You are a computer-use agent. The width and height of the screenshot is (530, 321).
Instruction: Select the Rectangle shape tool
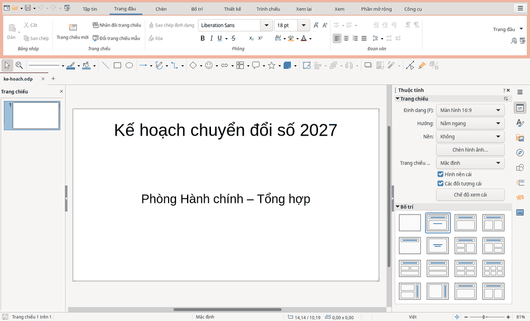click(x=117, y=65)
